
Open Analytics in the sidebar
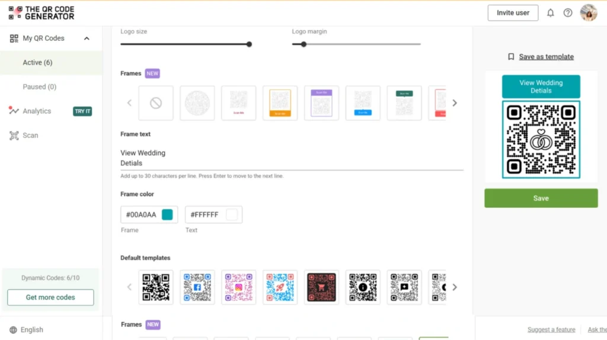(x=37, y=111)
